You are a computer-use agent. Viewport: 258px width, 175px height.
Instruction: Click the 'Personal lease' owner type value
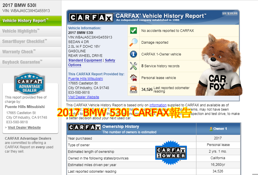pyautogui.click(x=218, y=145)
